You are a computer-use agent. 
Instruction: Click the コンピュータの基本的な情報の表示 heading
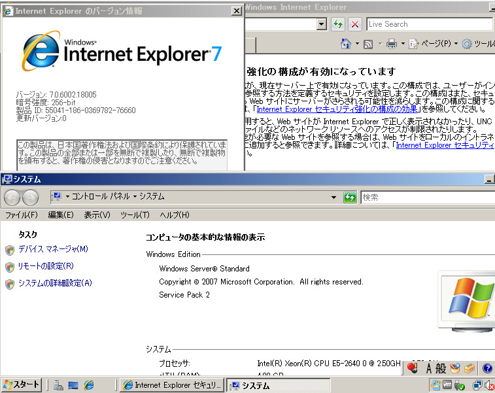[x=205, y=237]
